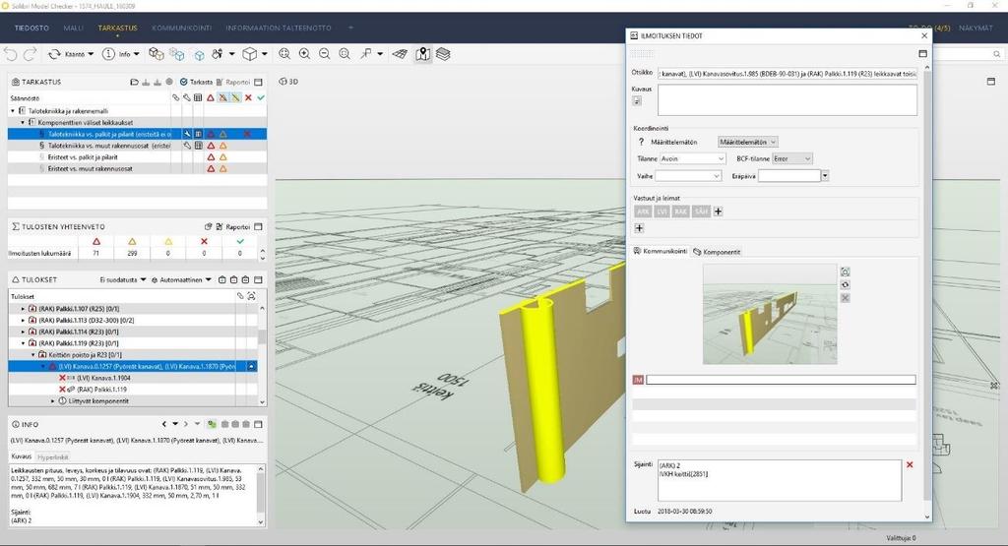Select rule Eristeet vs. muut rakennusosat
The width and height of the screenshot is (1008, 546).
tap(90, 168)
